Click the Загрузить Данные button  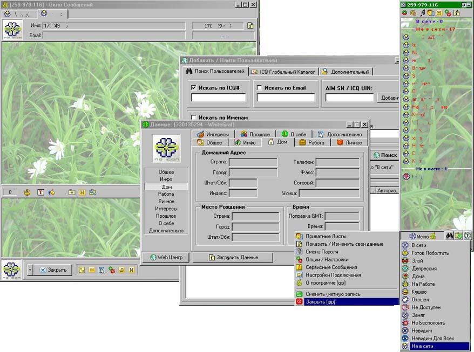[233, 257]
